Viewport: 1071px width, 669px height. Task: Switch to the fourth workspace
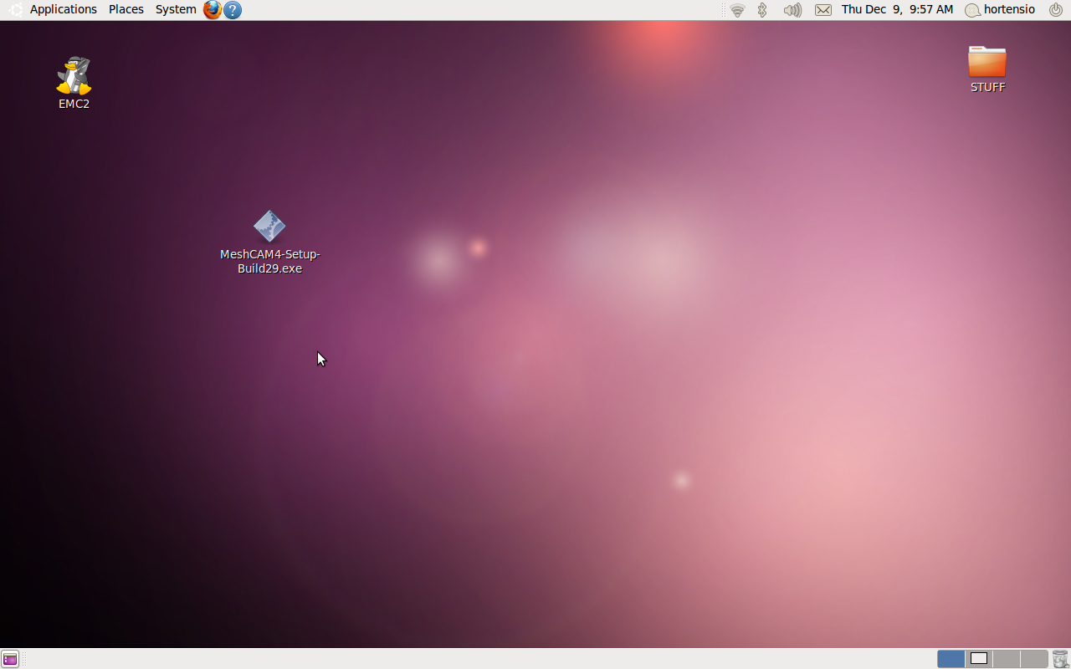click(x=1034, y=659)
